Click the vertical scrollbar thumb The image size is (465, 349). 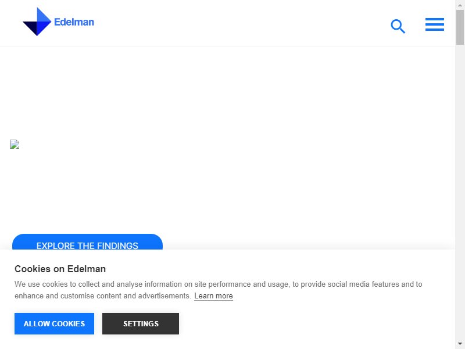(x=460, y=27)
